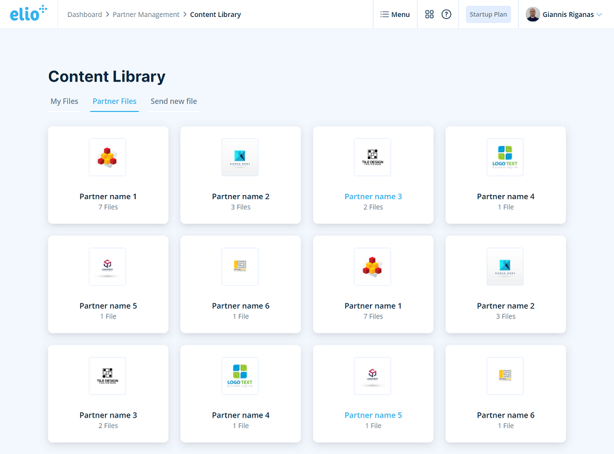The width and height of the screenshot is (614, 454).
Task: Click the Logo Text logo in top row
Action: tap(505, 157)
